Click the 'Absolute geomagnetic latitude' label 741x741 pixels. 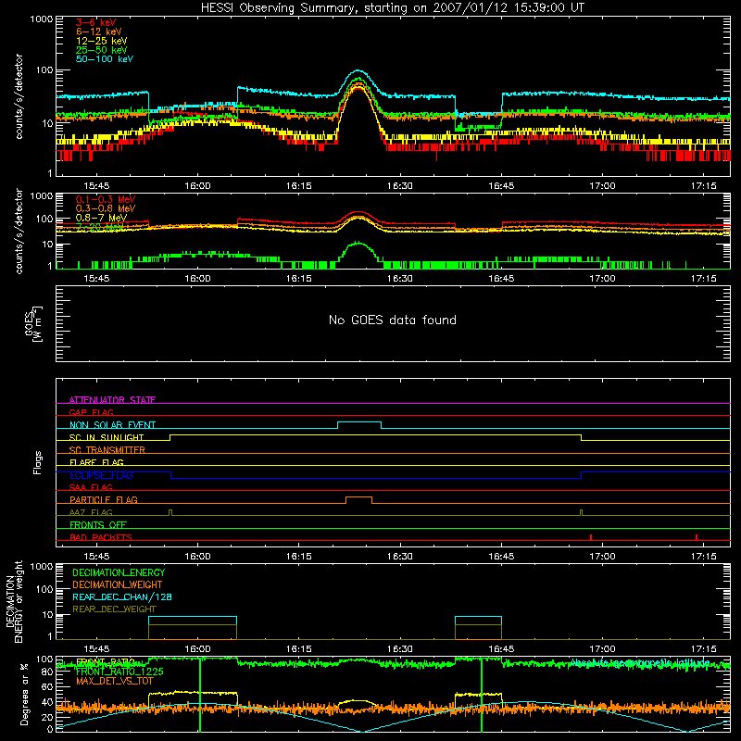click(640, 662)
